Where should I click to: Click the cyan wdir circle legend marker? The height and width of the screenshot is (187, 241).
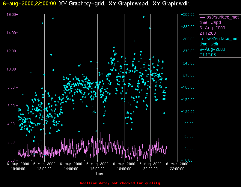pos(202,39)
